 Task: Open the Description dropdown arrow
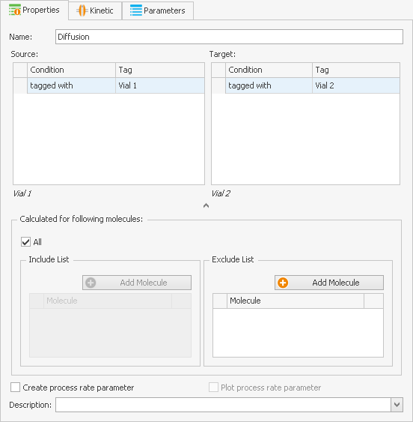point(397,405)
